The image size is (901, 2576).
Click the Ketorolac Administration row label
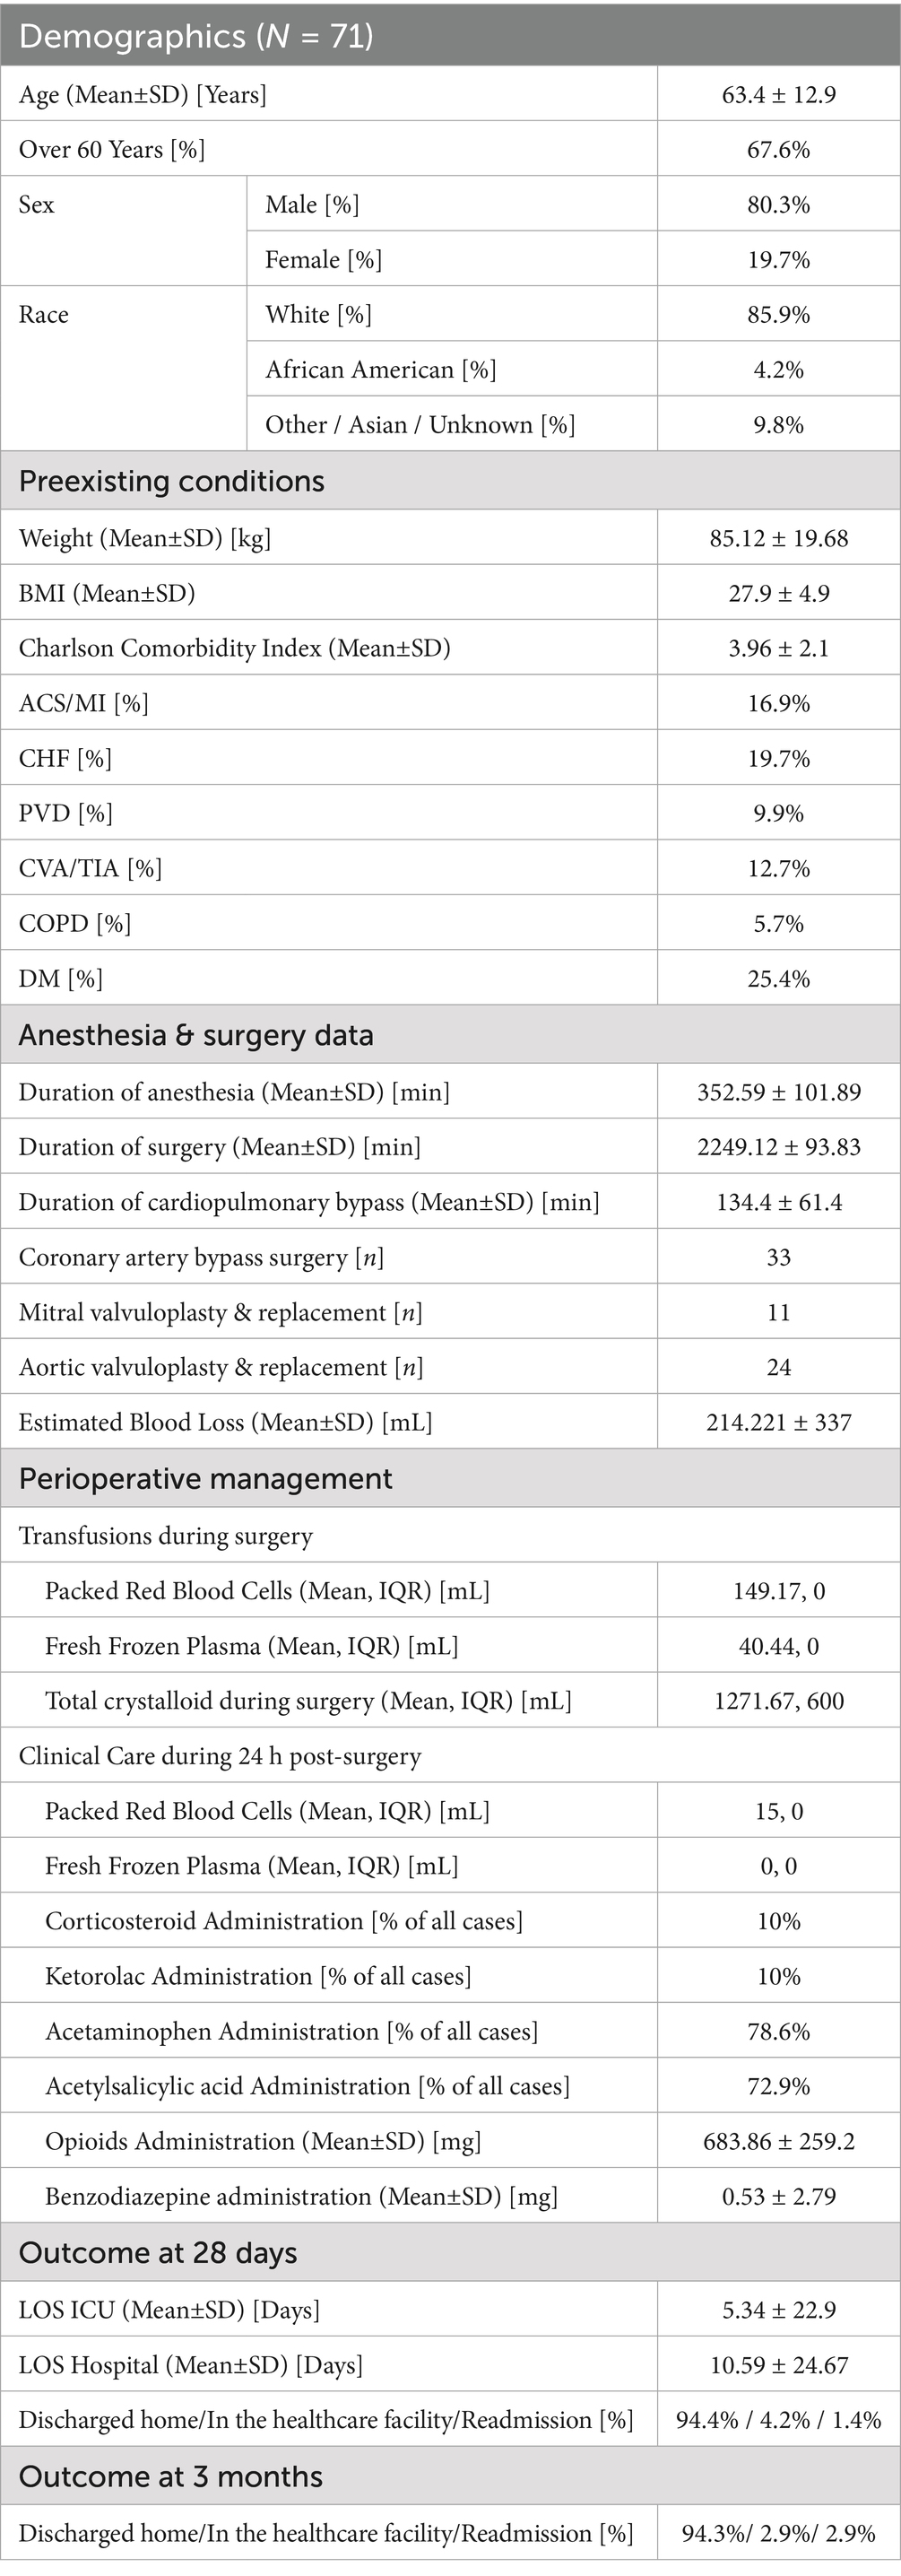pyautogui.click(x=258, y=1976)
